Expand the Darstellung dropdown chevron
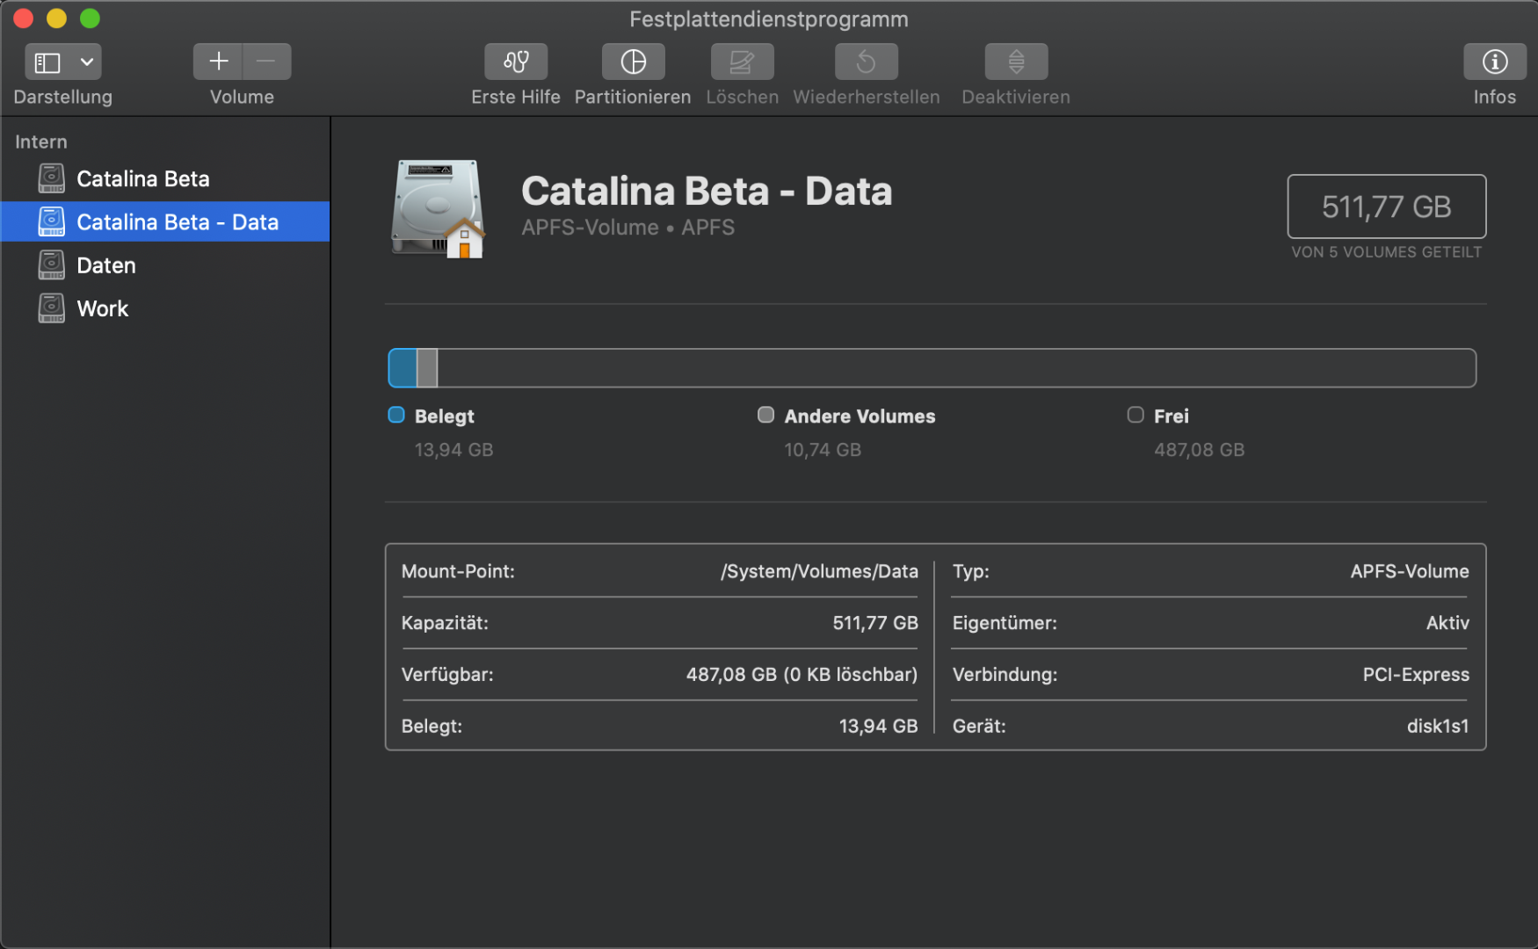This screenshot has width=1538, height=949. pyautogui.click(x=87, y=62)
